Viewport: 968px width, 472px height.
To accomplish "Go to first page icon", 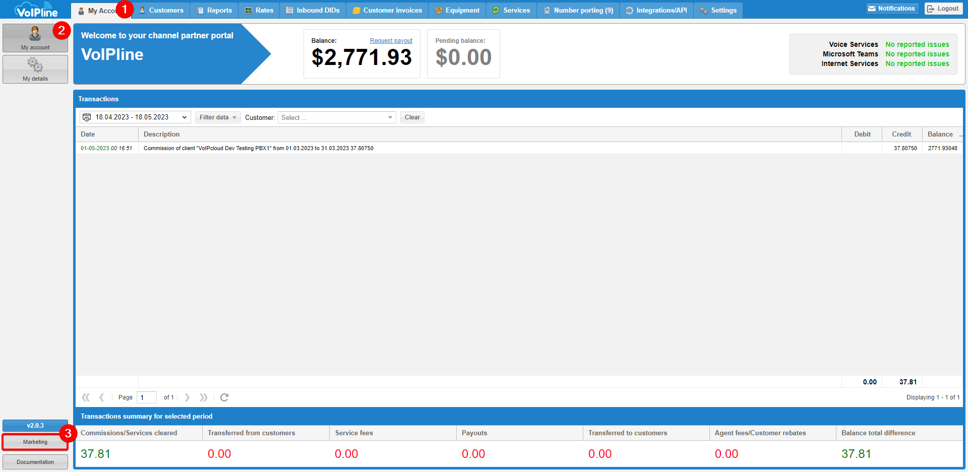I will (86, 397).
